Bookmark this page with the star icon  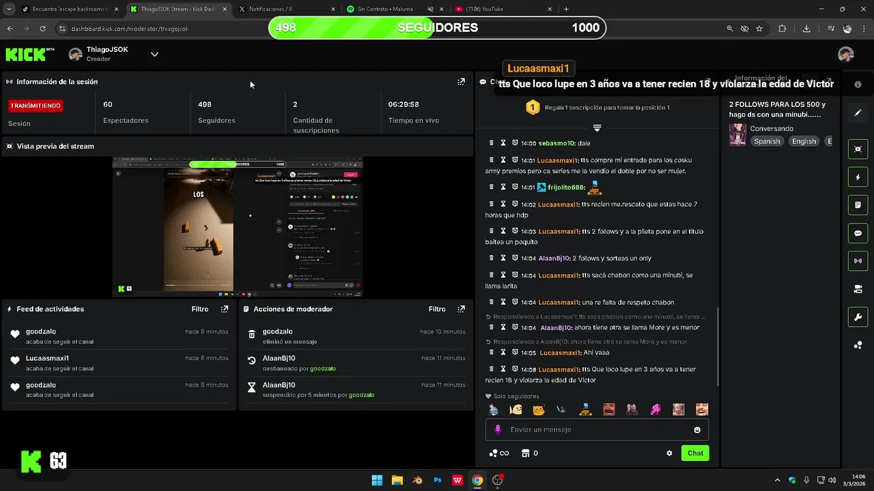coord(759,29)
